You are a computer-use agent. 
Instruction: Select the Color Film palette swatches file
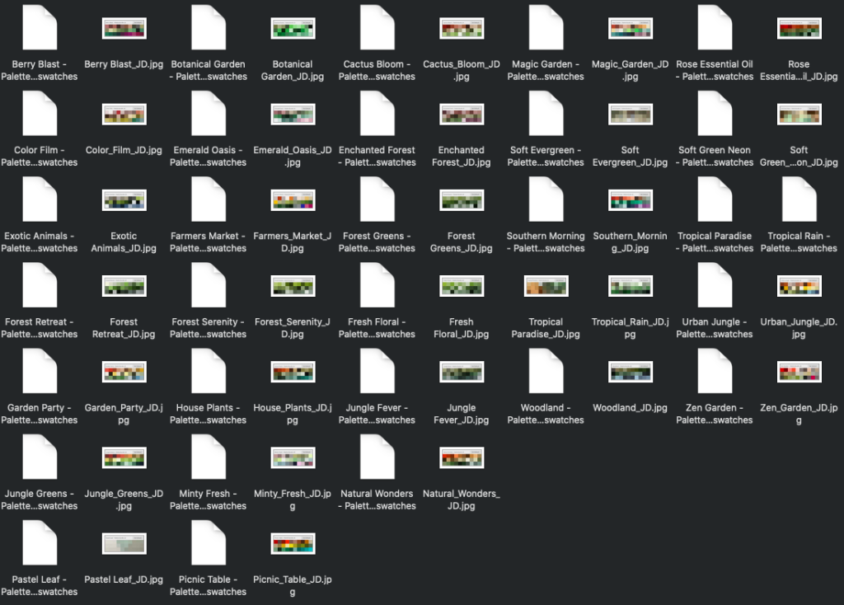(40, 114)
